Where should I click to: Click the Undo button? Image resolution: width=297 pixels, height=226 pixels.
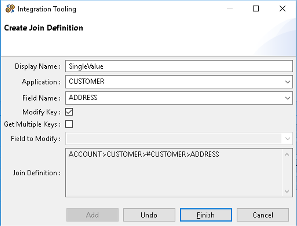[149, 215]
